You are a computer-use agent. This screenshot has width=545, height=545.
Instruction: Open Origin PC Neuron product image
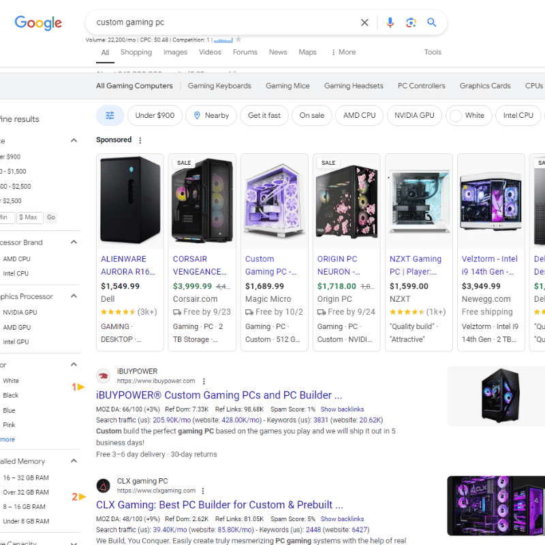pyautogui.click(x=347, y=201)
